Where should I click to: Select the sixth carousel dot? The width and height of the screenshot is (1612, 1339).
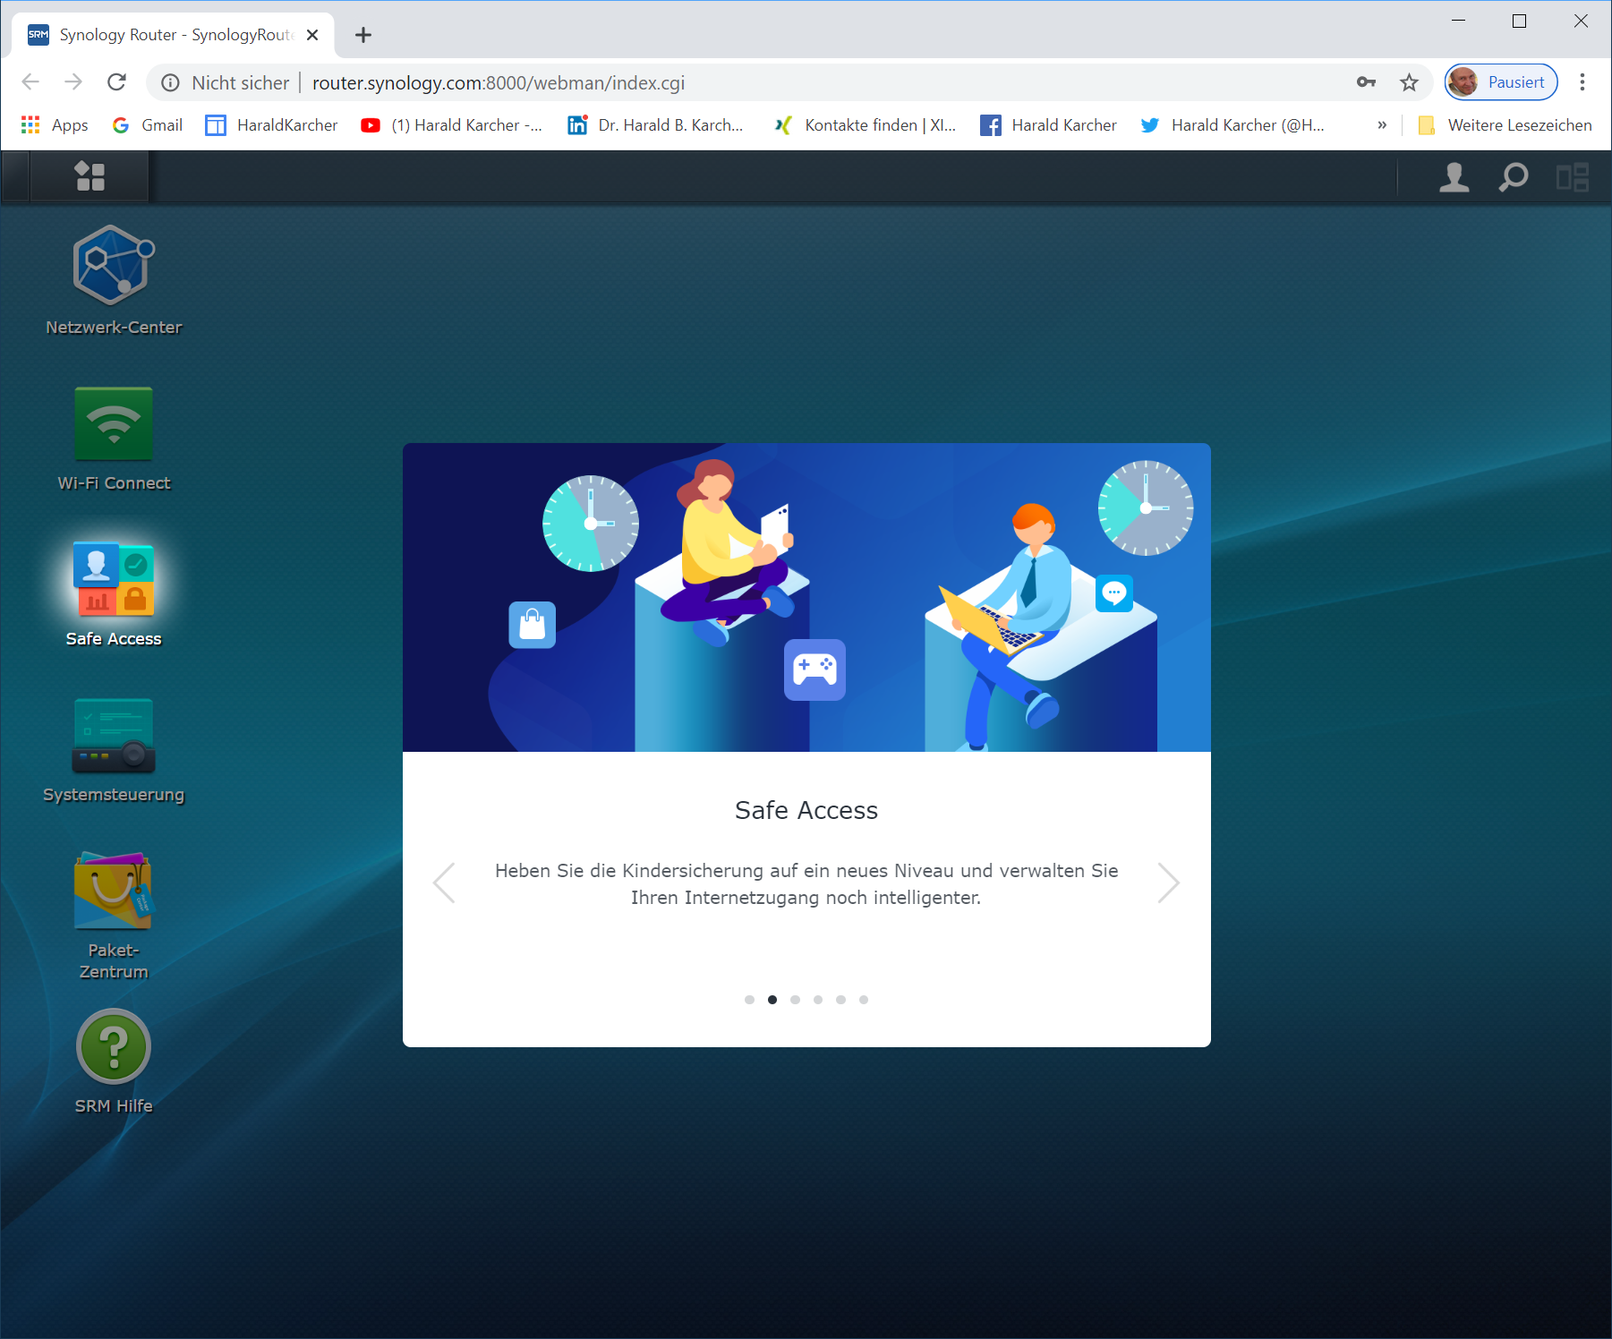pos(864,1000)
